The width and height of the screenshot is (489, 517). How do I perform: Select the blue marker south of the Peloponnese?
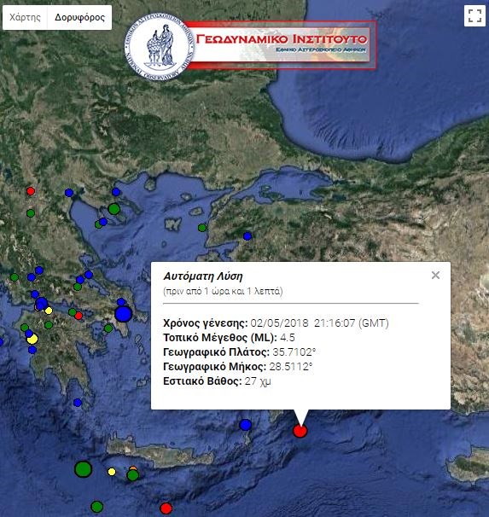point(78,403)
